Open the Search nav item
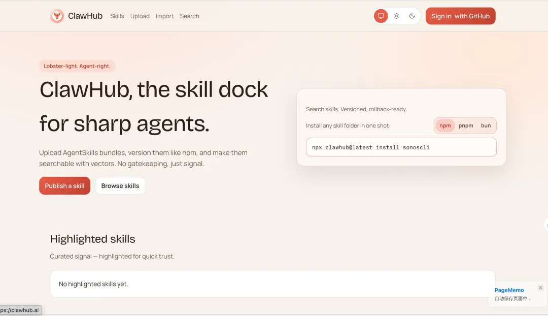Viewport: 548px width, 316px height. [x=189, y=16]
